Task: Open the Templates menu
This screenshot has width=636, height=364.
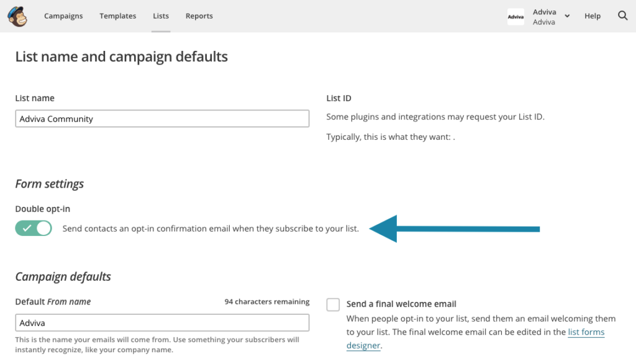Action: point(117,16)
